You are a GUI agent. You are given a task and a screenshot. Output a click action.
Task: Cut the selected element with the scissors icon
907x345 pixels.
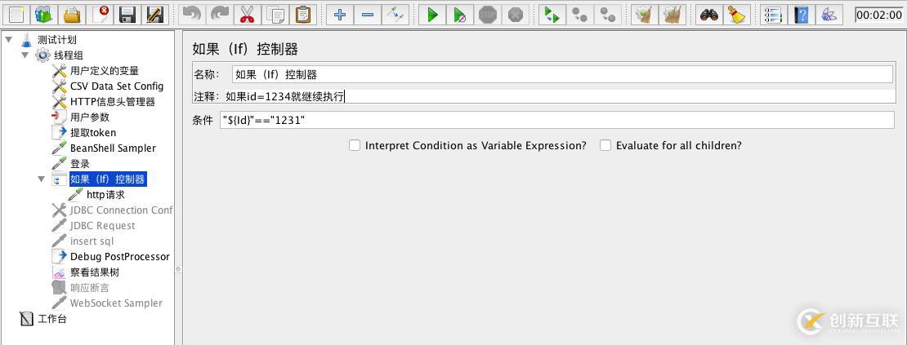point(248,15)
